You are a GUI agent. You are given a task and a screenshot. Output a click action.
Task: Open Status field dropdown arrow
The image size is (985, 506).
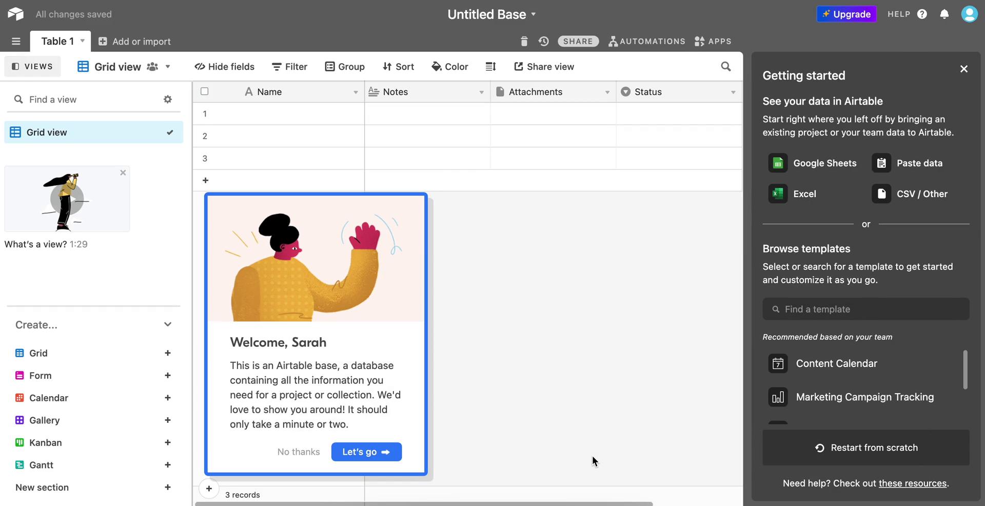pyautogui.click(x=733, y=92)
